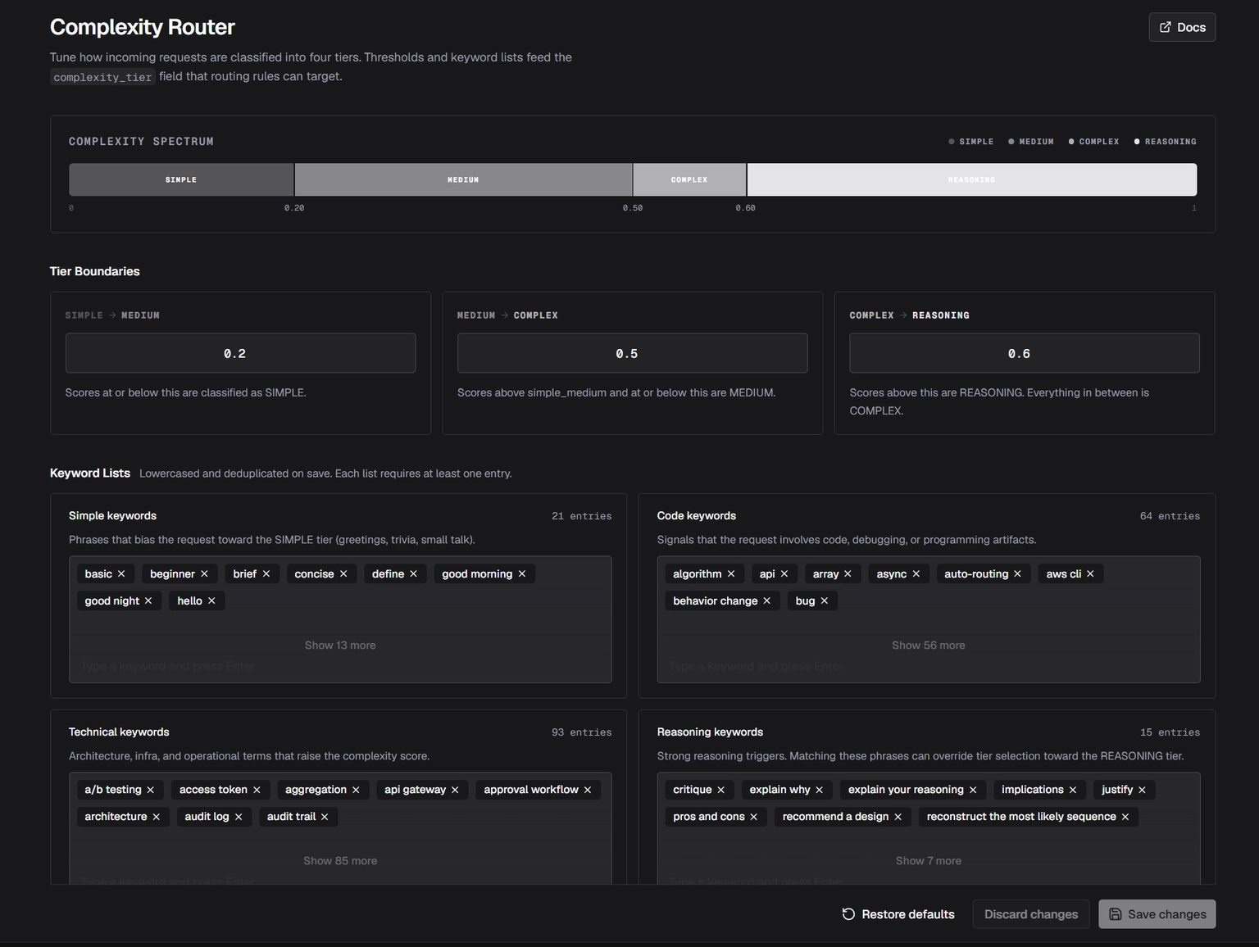Select the SIMPLE segment of spectrum bar

click(181, 179)
